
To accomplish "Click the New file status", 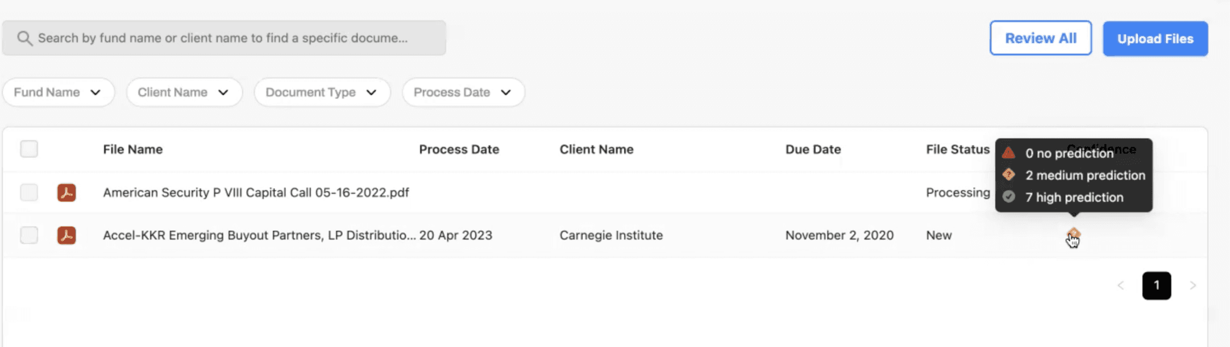I will pos(939,235).
